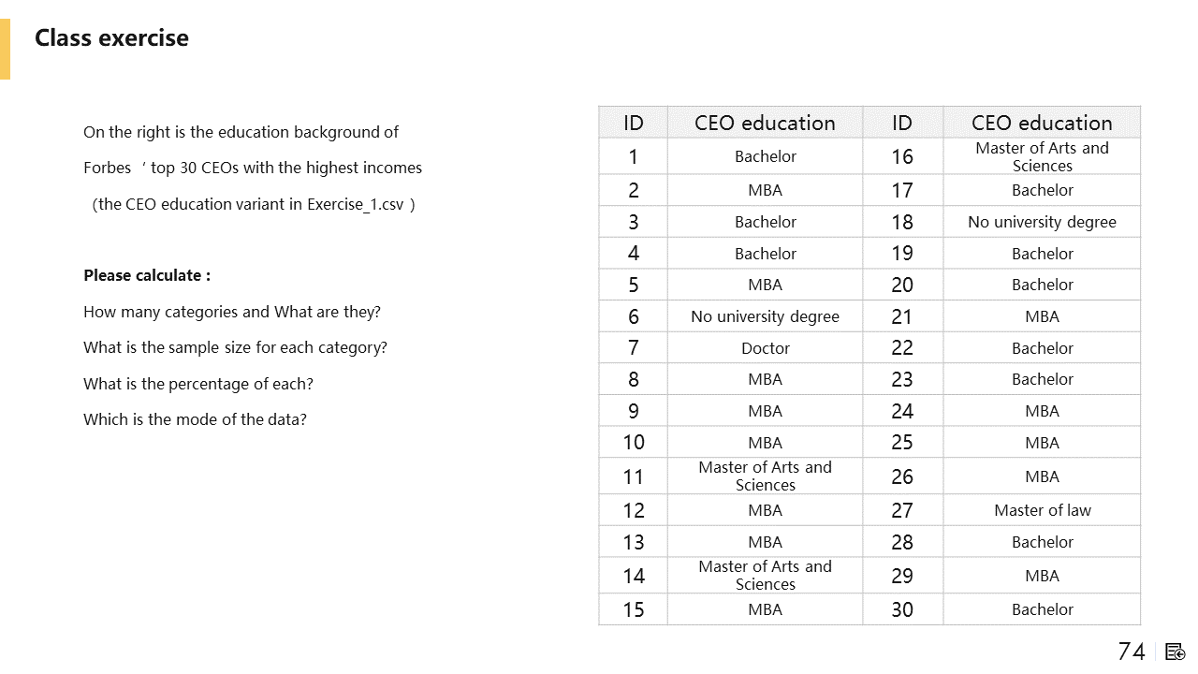Screen dimensions: 1198x674
Task: Click the yellow accent bar beside the title
Action: coord(5,49)
